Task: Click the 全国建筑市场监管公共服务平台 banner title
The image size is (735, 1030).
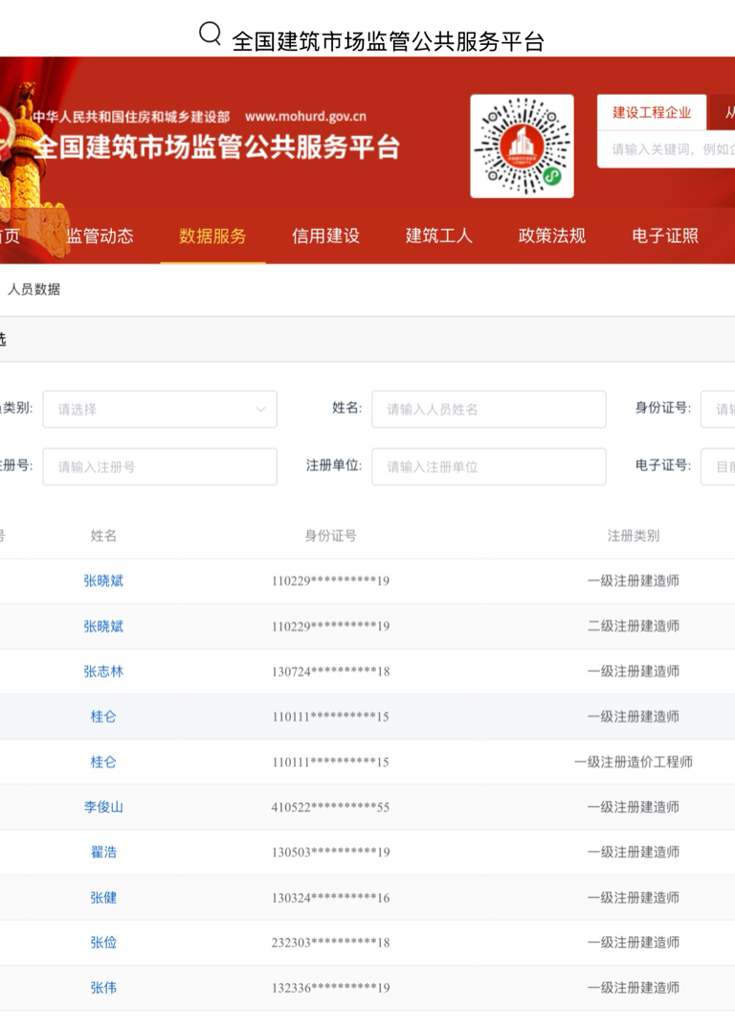Action: click(x=216, y=146)
